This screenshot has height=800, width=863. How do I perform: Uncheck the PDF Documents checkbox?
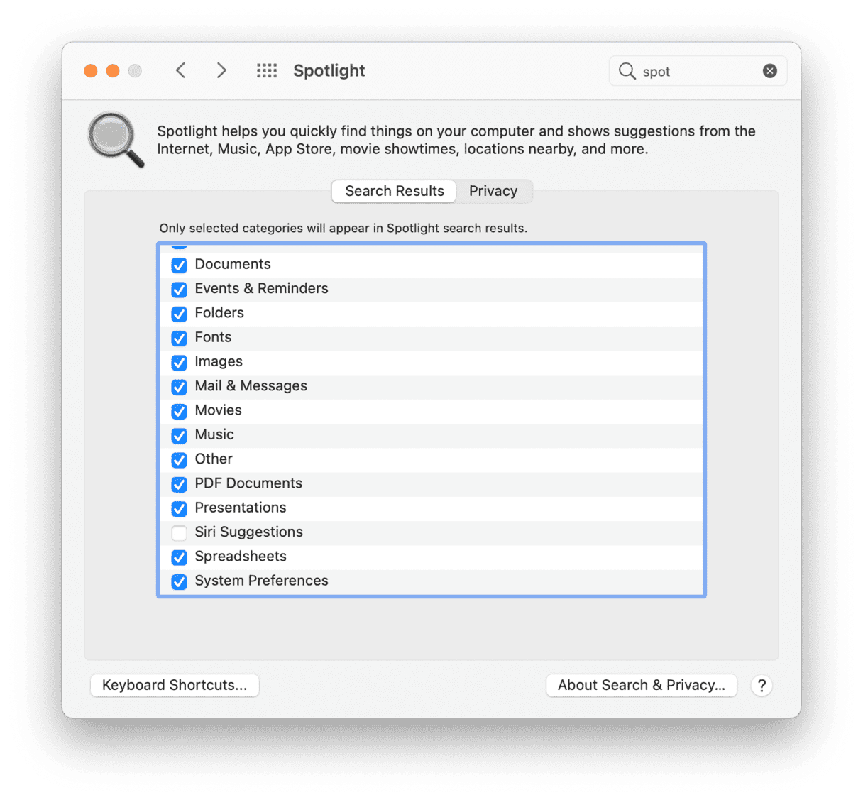[180, 484]
